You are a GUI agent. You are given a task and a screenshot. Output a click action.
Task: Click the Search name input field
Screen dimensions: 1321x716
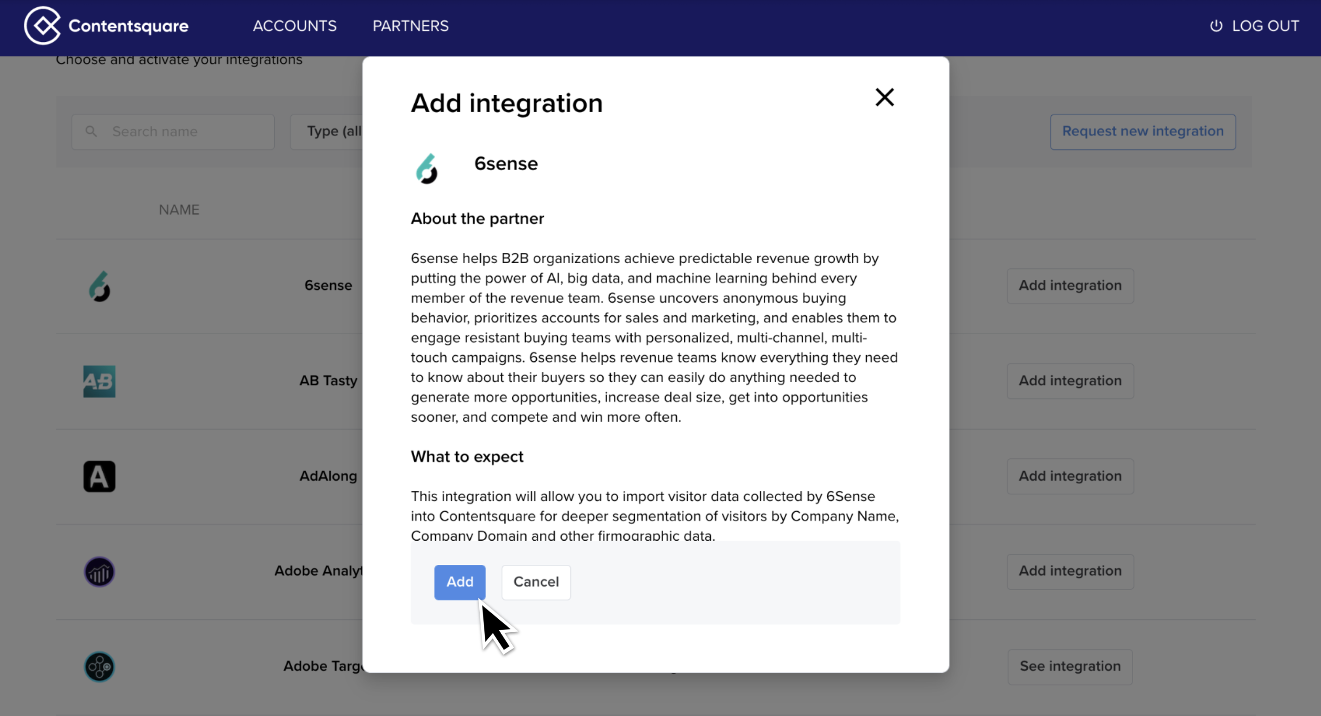pos(173,132)
